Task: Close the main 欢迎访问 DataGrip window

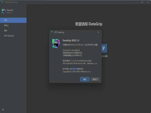Action: click(148, 2)
